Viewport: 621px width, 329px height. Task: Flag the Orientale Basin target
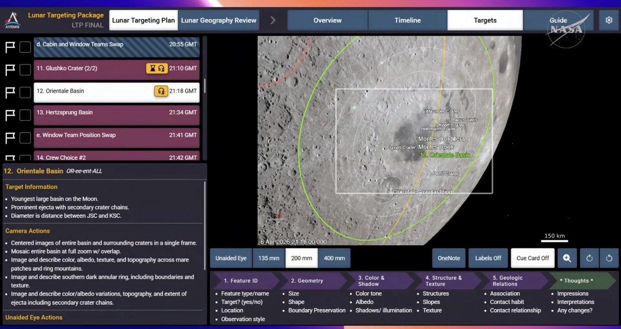tap(10, 92)
